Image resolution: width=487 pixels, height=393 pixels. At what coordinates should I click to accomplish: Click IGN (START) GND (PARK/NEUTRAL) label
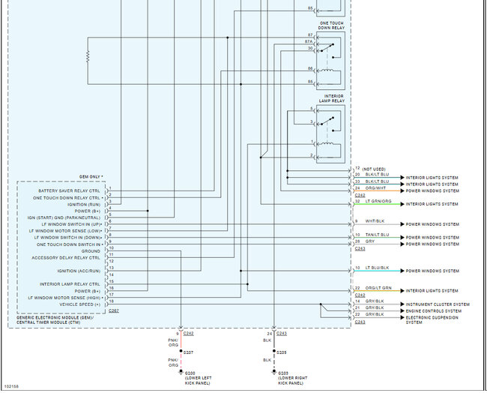coord(64,217)
